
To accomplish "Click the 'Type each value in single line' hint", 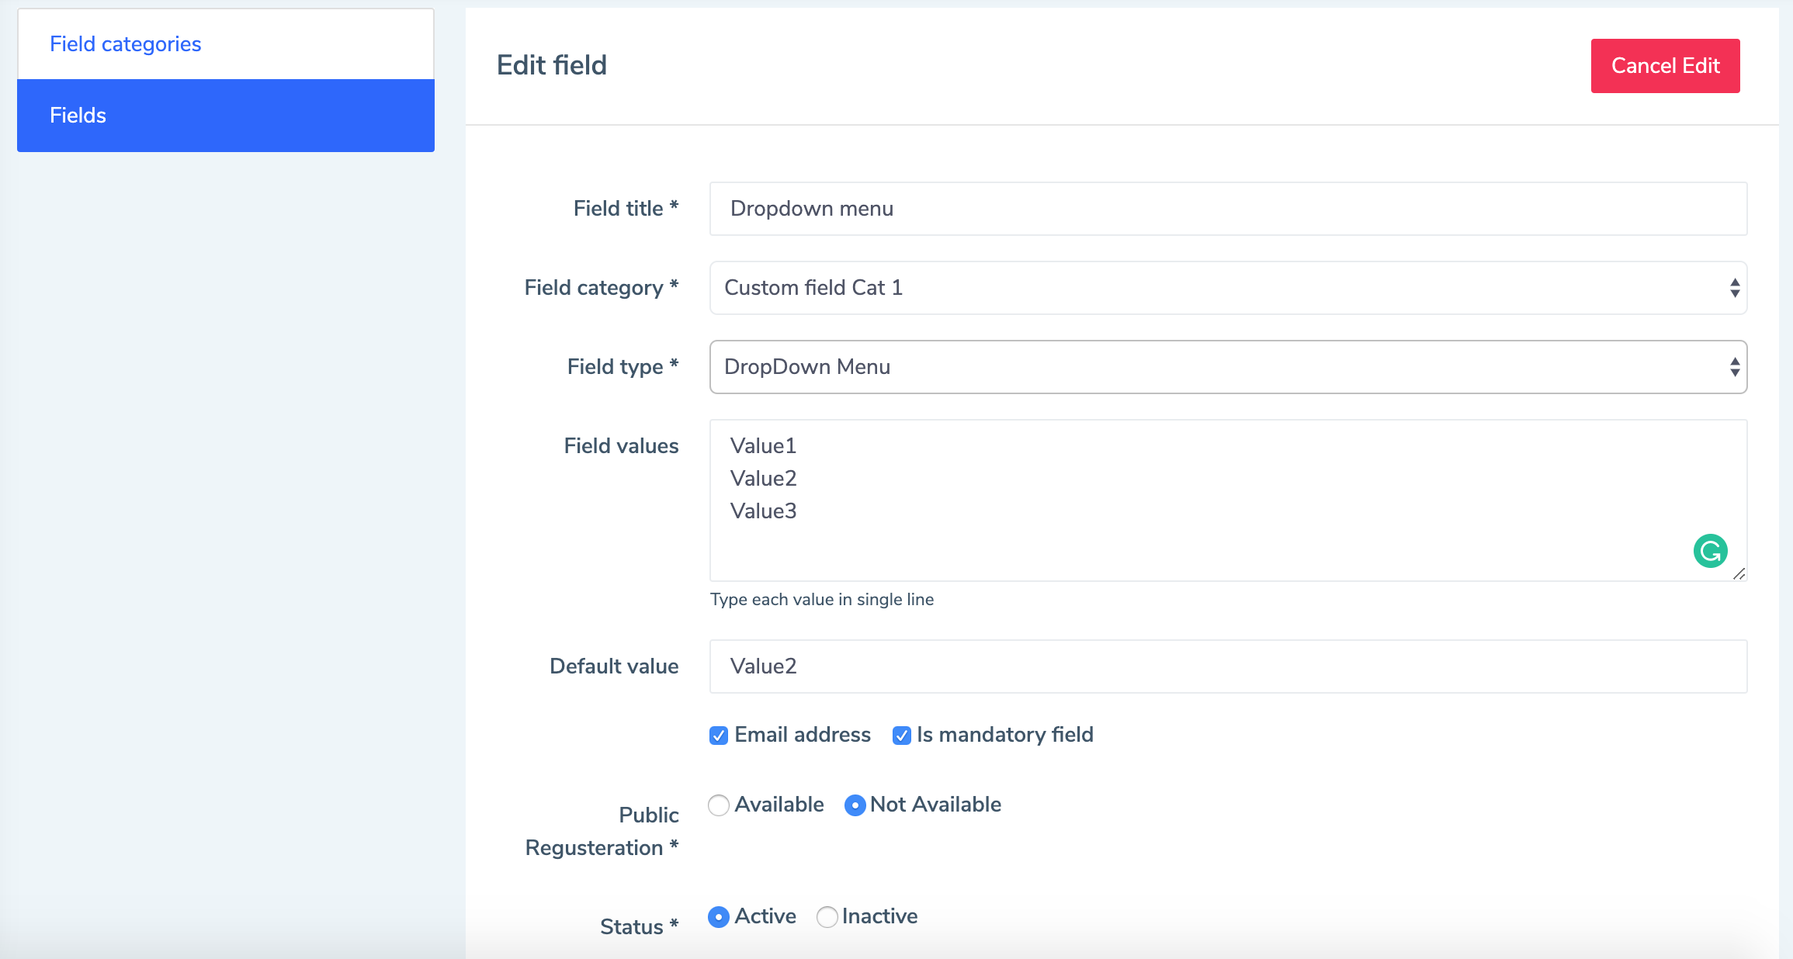I will [x=822, y=600].
